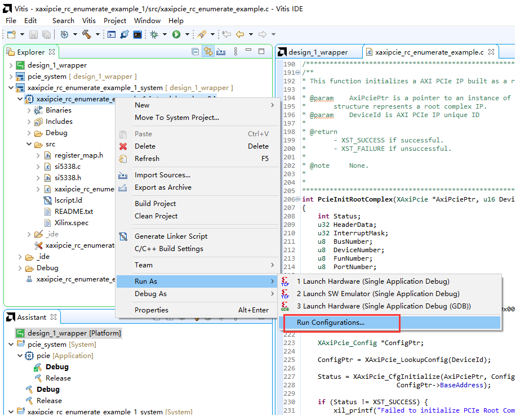Image resolution: width=529 pixels, height=416 pixels.
Task: Open the Window menu
Action: (x=147, y=21)
